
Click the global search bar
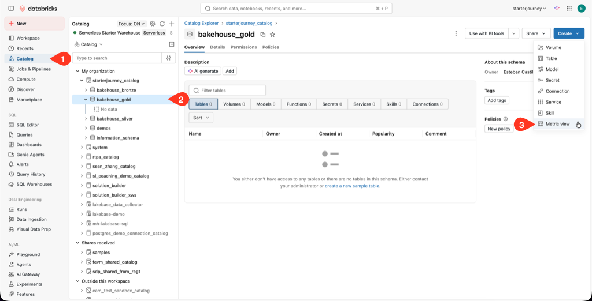coord(296,8)
